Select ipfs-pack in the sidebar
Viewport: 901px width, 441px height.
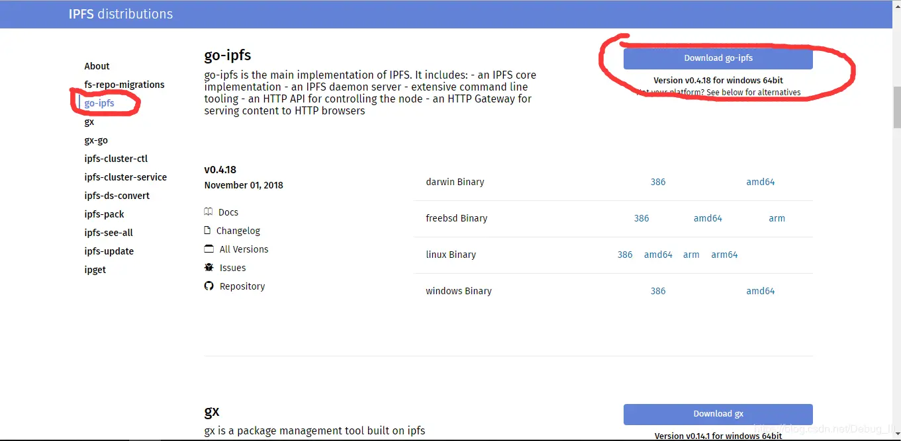pos(104,214)
